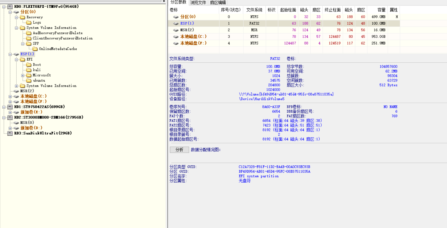Viewport: 447px width, 228px height.
Task: Select MSR(0) under HD2 in tree
Action: 27,123
